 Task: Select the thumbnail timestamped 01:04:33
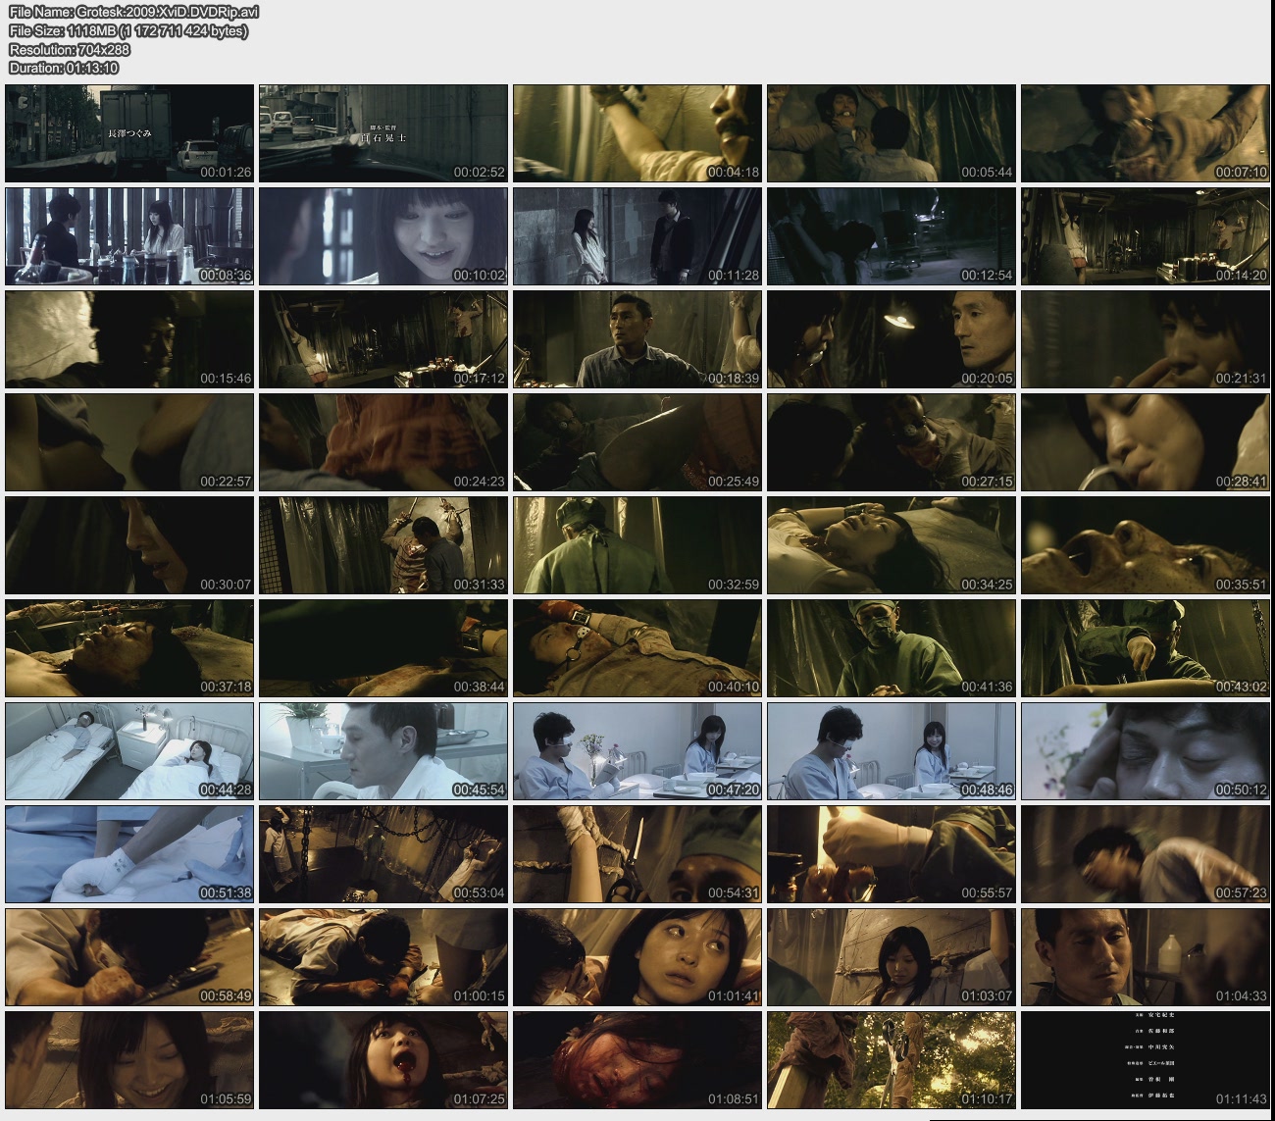pos(1146,957)
